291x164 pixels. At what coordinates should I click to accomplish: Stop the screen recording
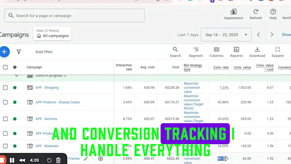[x=2, y=160]
